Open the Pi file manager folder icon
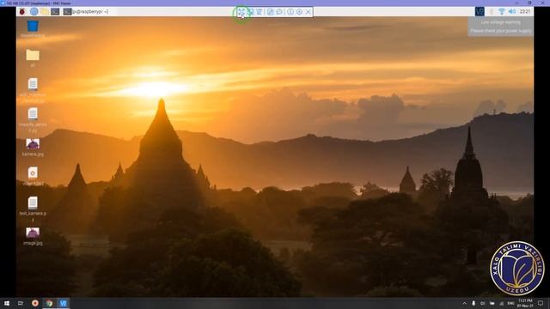The image size is (550, 309). point(45,11)
